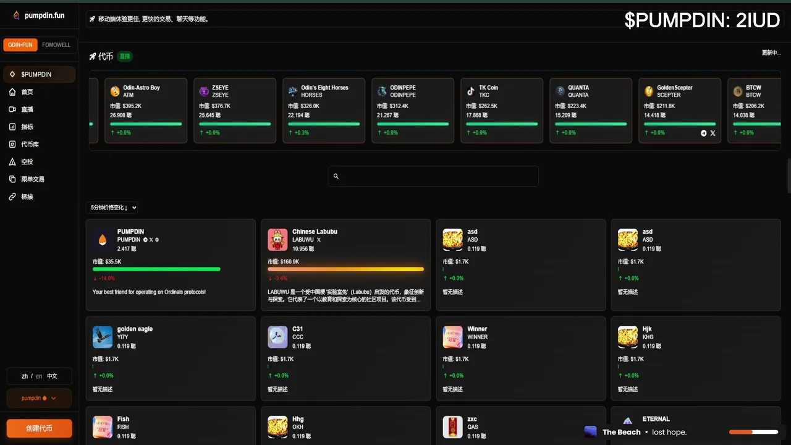Click the Fish token image
This screenshot has width=791, height=445.
[x=103, y=427]
